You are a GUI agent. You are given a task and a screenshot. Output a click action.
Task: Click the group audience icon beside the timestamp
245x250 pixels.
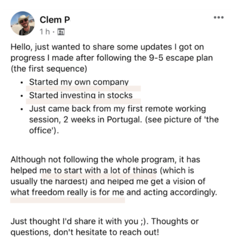[x=61, y=32]
